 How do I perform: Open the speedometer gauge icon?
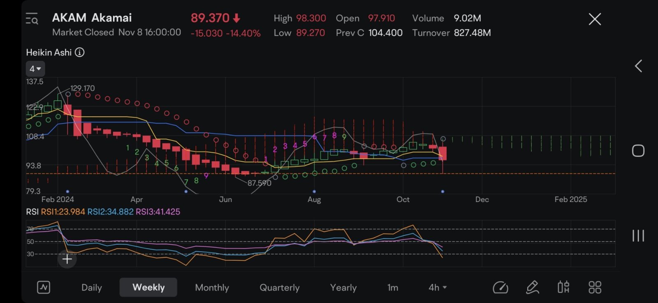500,287
